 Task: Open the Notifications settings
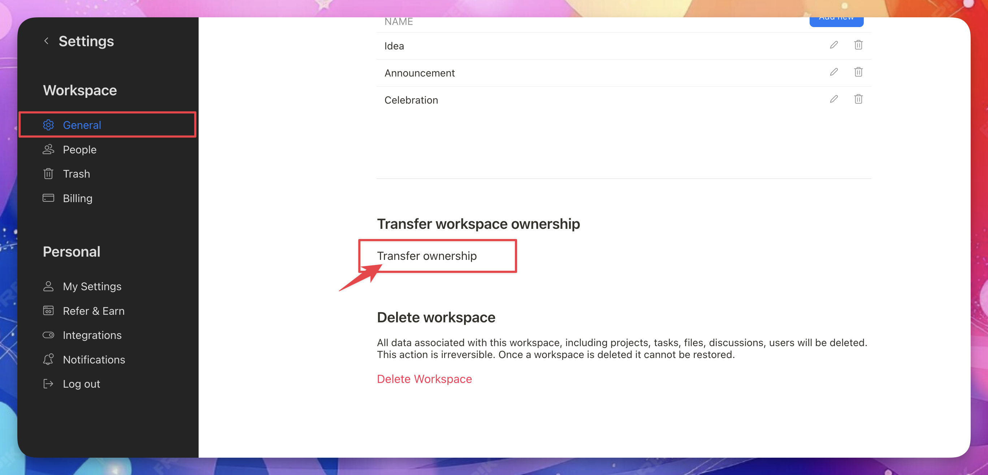tap(94, 359)
